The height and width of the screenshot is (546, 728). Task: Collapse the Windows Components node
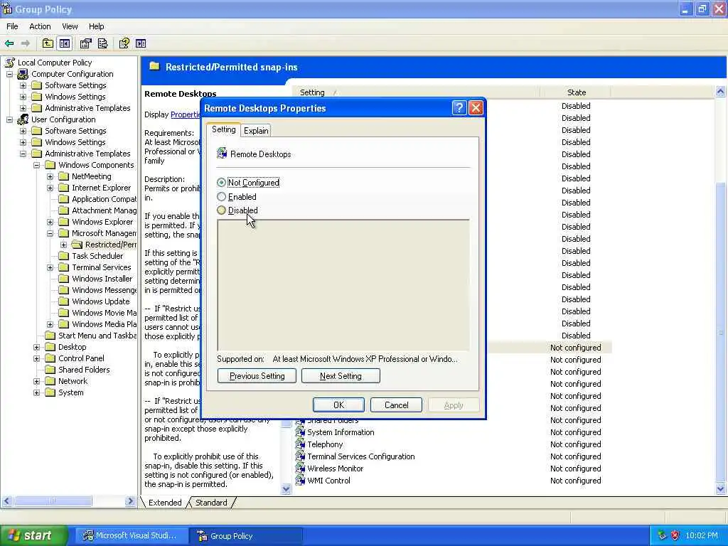tap(37, 165)
